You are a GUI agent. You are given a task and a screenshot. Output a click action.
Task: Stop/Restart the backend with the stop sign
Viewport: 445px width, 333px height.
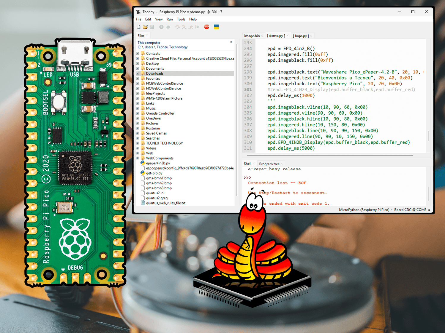pyautogui.click(x=206, y=27)
